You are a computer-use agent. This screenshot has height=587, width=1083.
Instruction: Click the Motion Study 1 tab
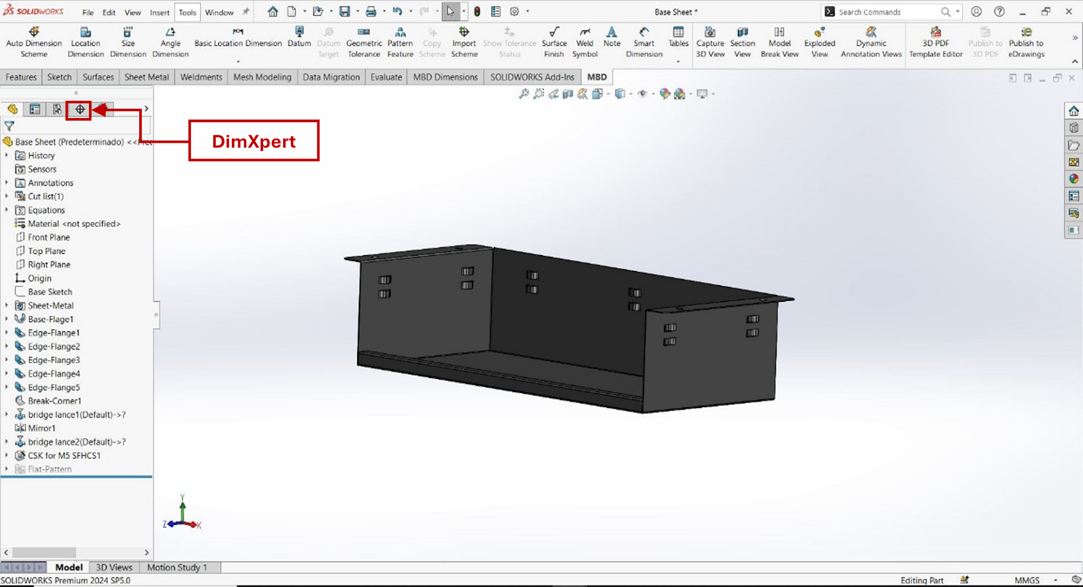click(x=177, y=567)
